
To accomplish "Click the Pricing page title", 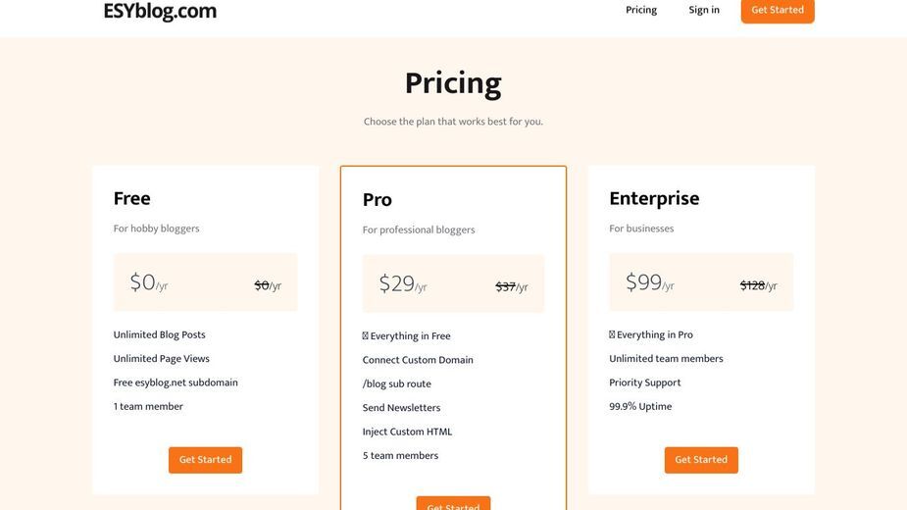I will [453, 83].
